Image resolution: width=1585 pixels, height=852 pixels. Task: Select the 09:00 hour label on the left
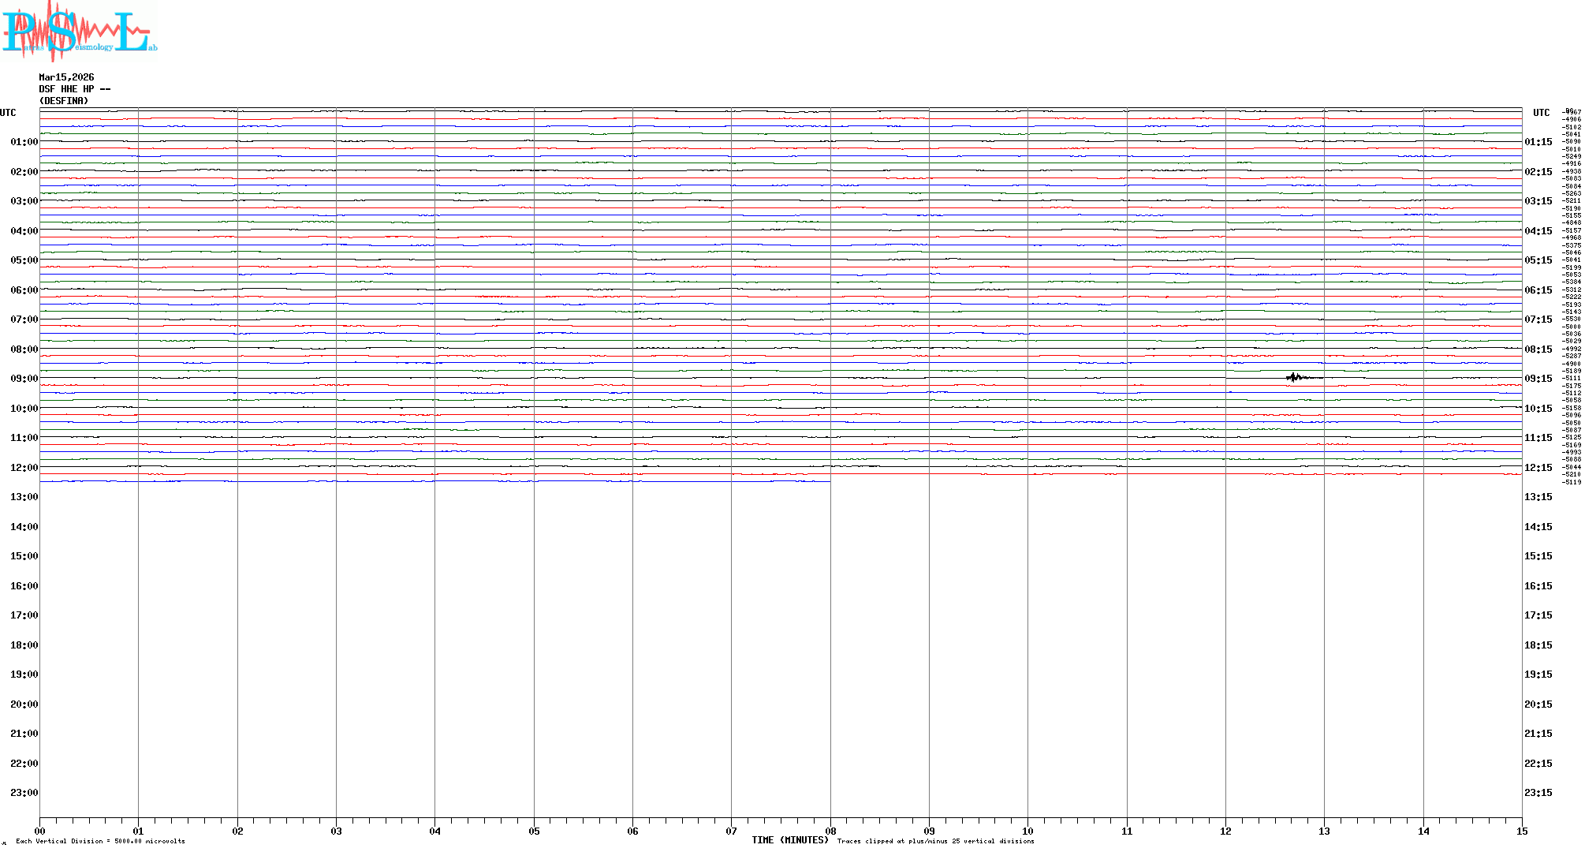[24, 379]
